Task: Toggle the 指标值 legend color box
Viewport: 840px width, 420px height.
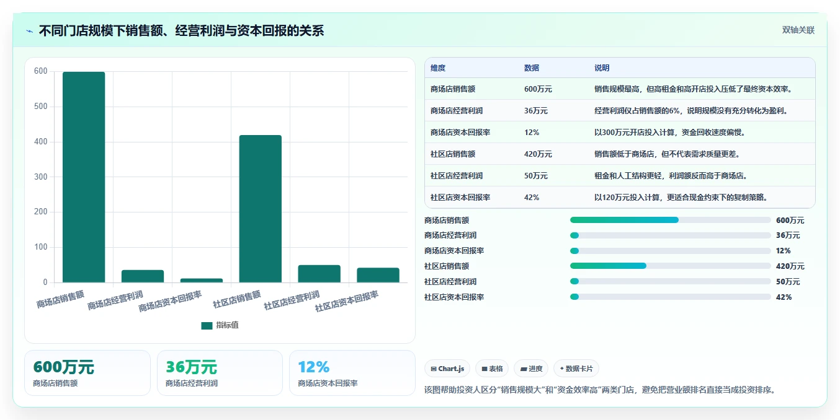Action: coord(207,325)
